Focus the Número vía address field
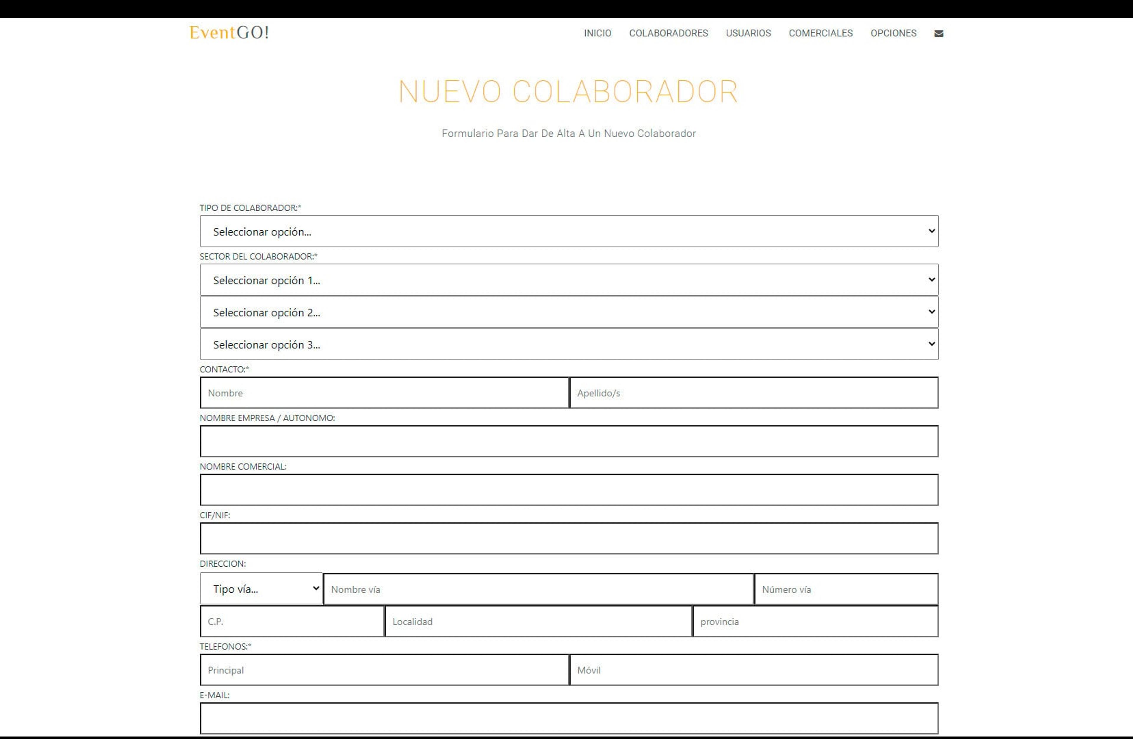The image size is (1133, 739). pyautogui.click(x=847, y=589)
